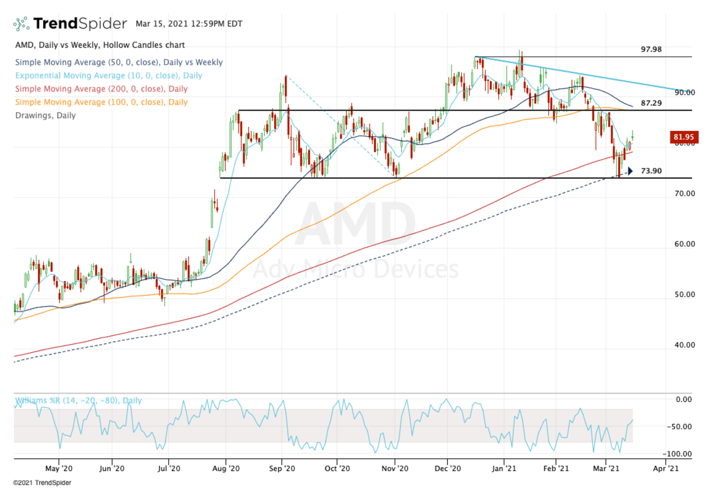Expand the Williams %R indicator label

click(78, 401)
